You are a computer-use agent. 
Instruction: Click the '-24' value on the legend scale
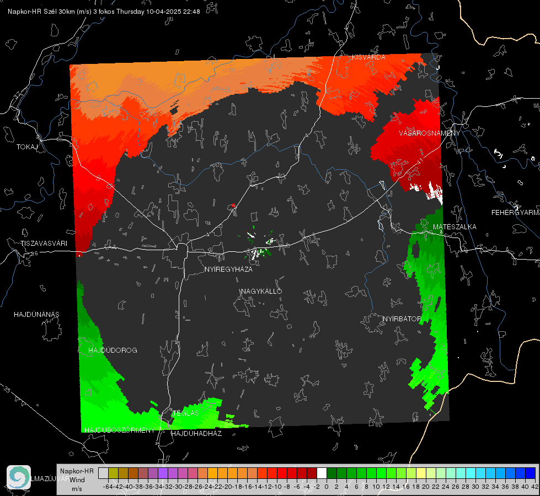(x=207, y=487)
